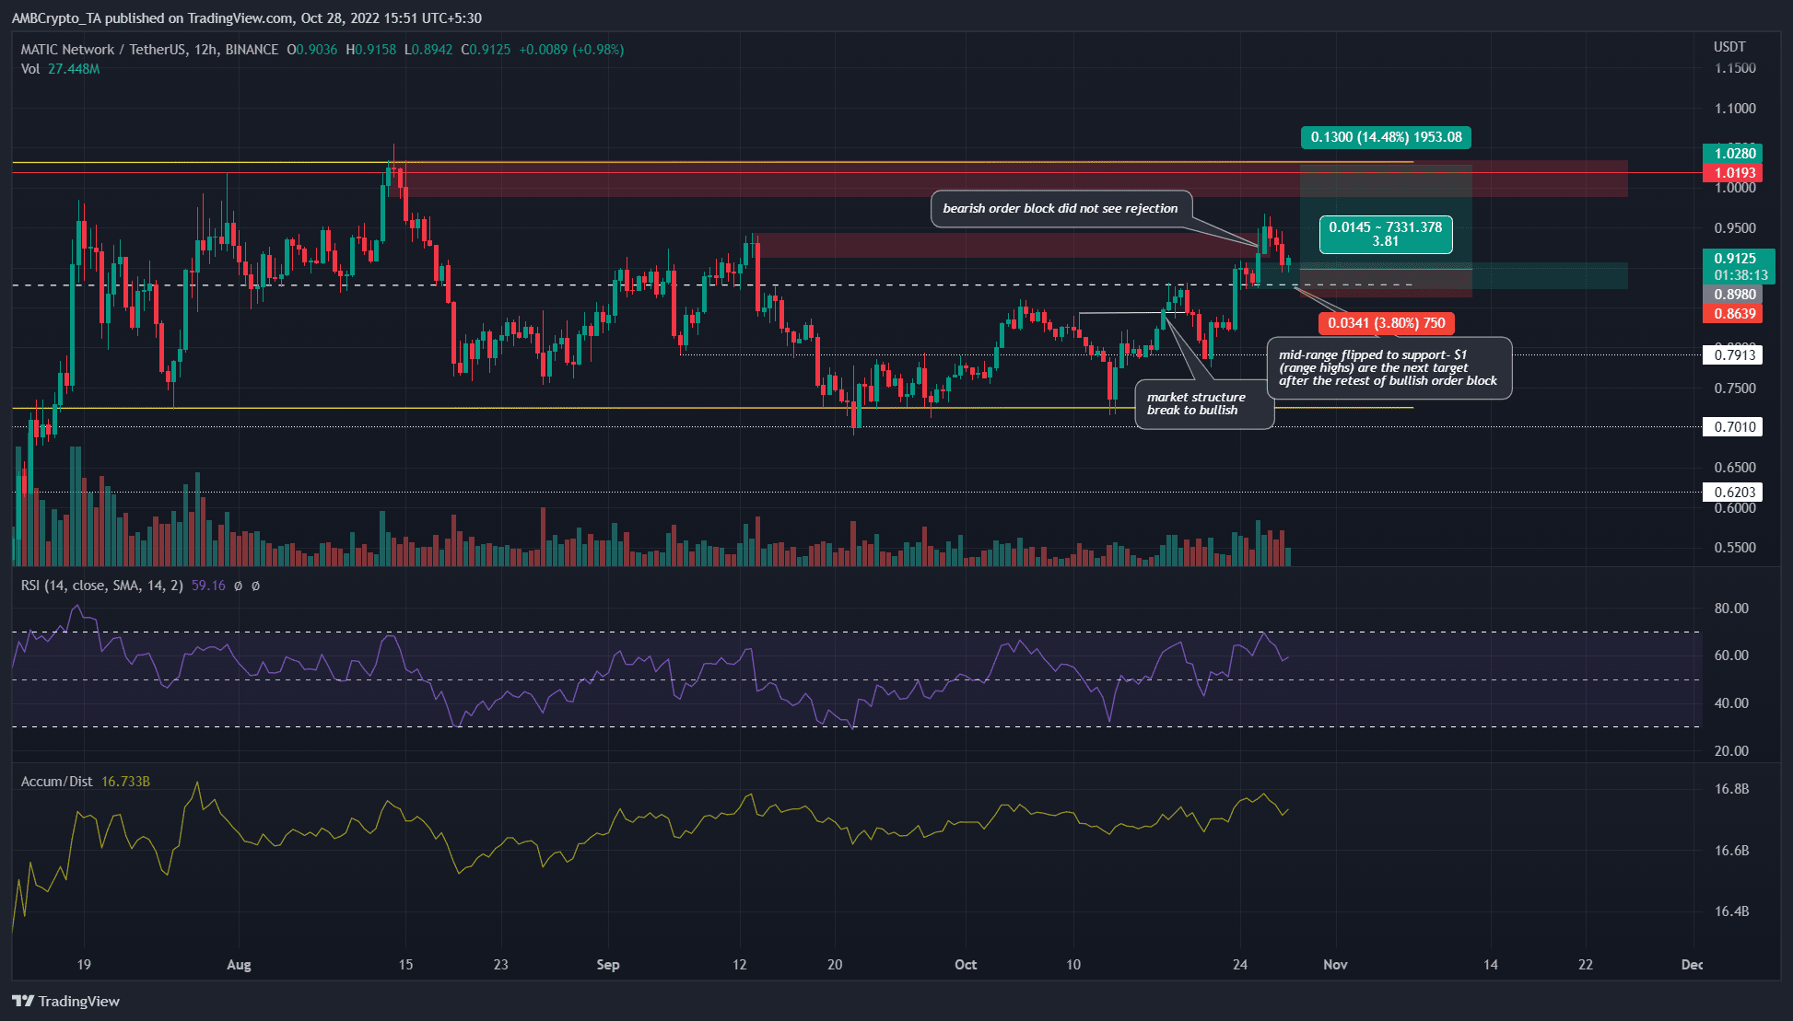Screen dimensions: 1793x1021
Task: Click the RSI axis label 40.00
Action: pyautogui.click(x=1731, y=703)
